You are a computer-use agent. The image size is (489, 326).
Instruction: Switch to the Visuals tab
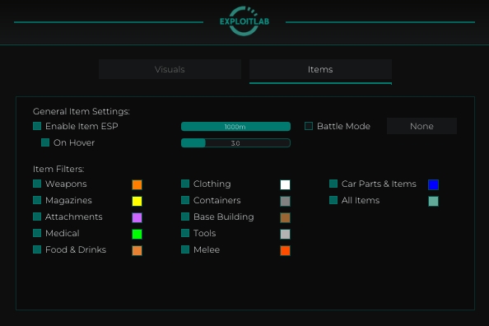coord(170,69)
